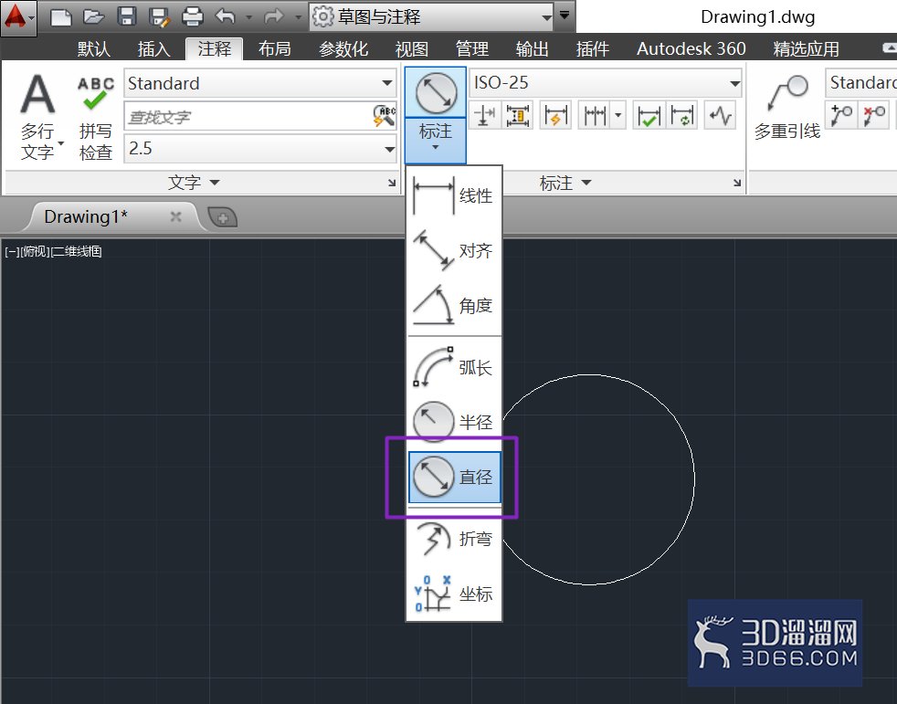Click the new drawing tab plus button

click(223, 217)
